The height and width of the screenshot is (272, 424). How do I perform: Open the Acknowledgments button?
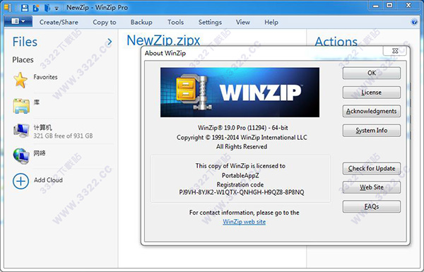pos(372,111)
